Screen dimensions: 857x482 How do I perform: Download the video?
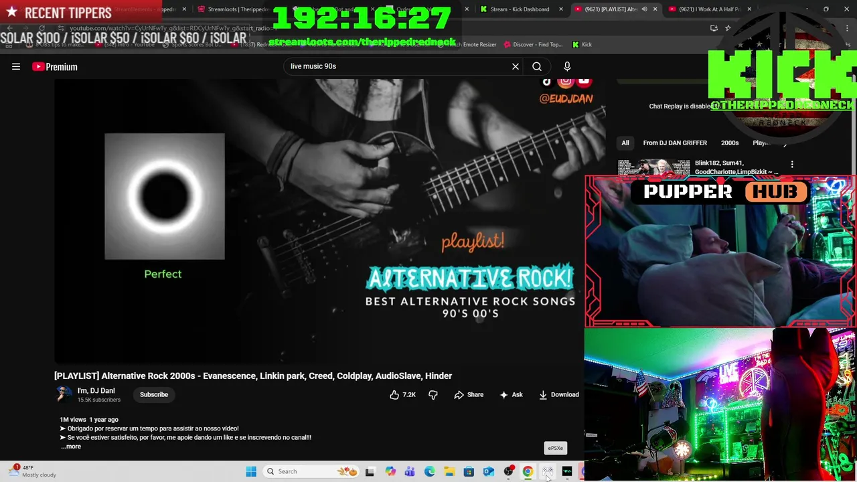tap(559, 395)
